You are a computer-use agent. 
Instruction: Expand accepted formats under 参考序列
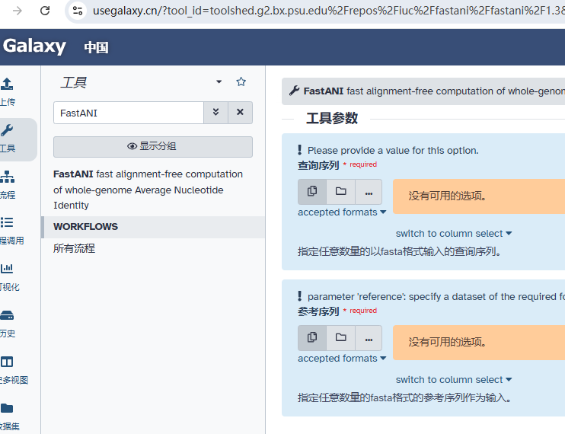coord(342,359)
